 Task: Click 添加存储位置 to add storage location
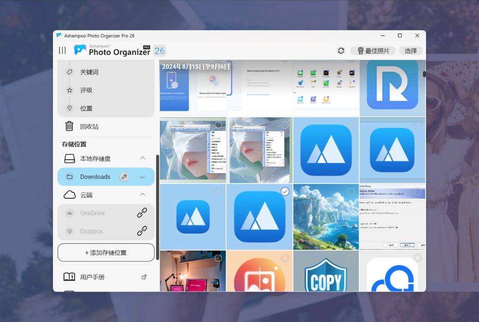[106, 252]
